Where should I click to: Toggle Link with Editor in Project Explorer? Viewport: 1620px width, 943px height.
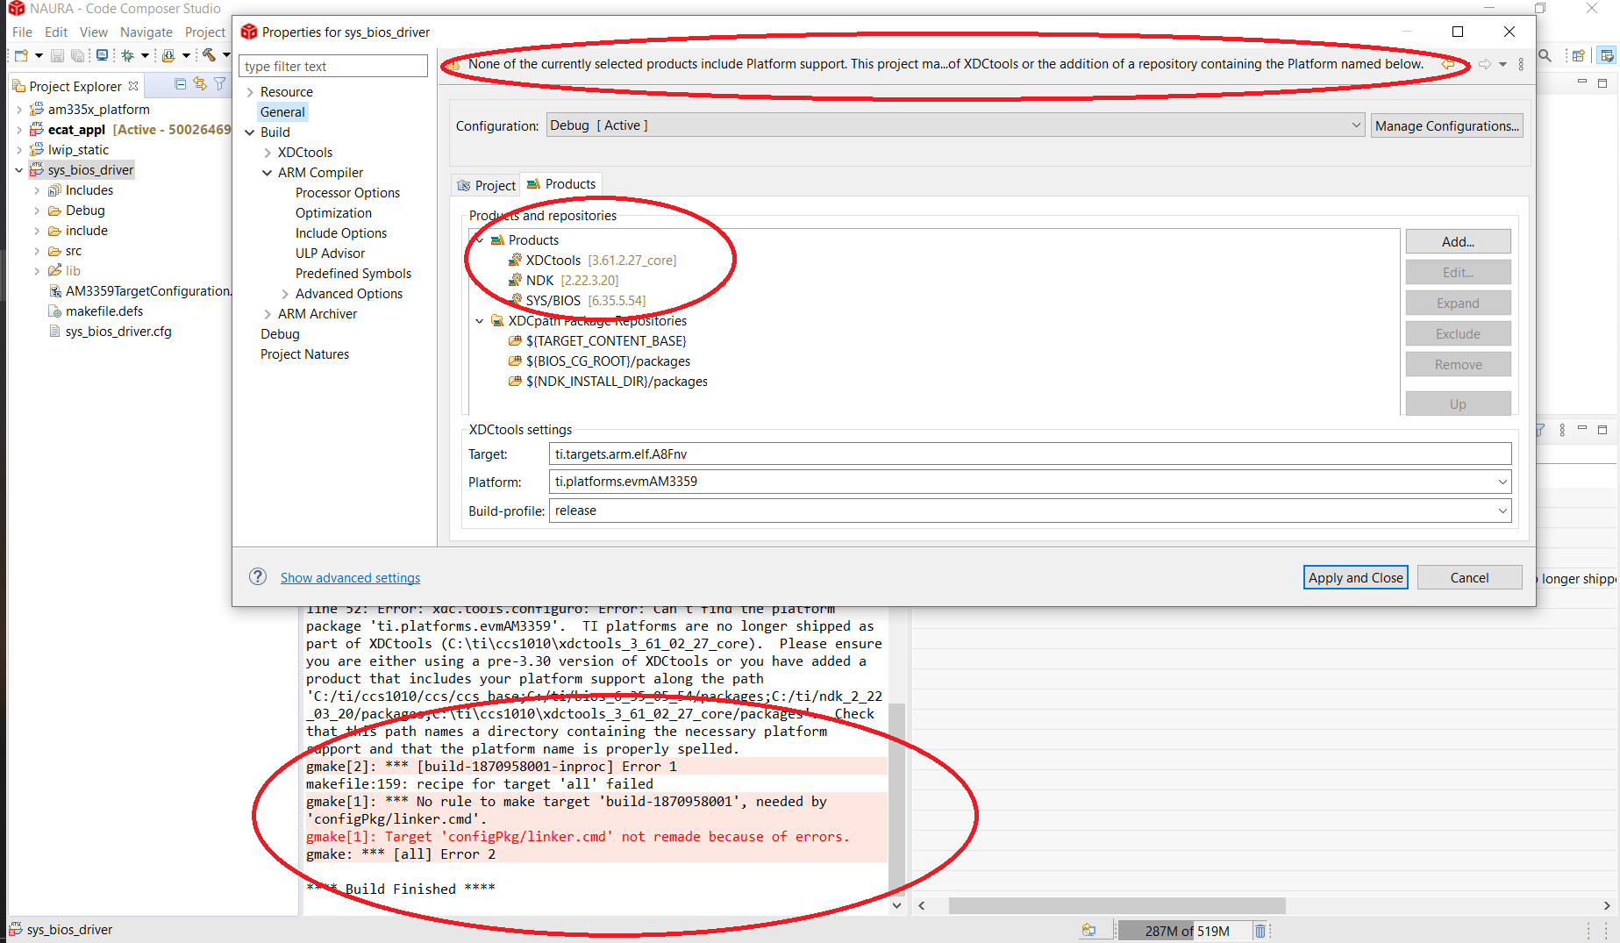[x=200, y=84]
